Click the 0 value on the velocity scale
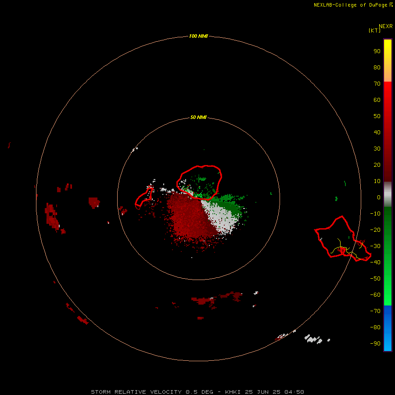Screen dimensions: 395x395 379,197
